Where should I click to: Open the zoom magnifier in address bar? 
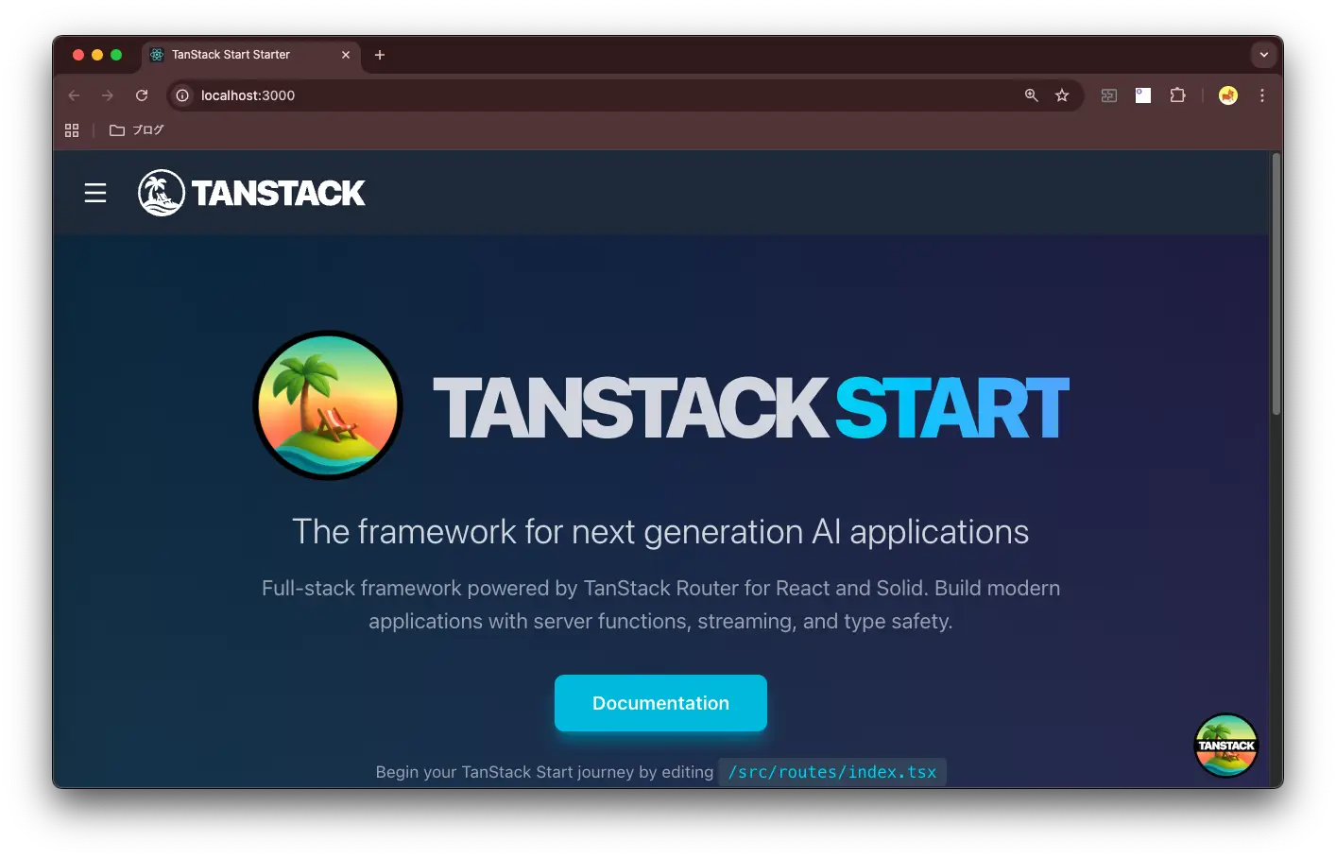coord(1032,95)
